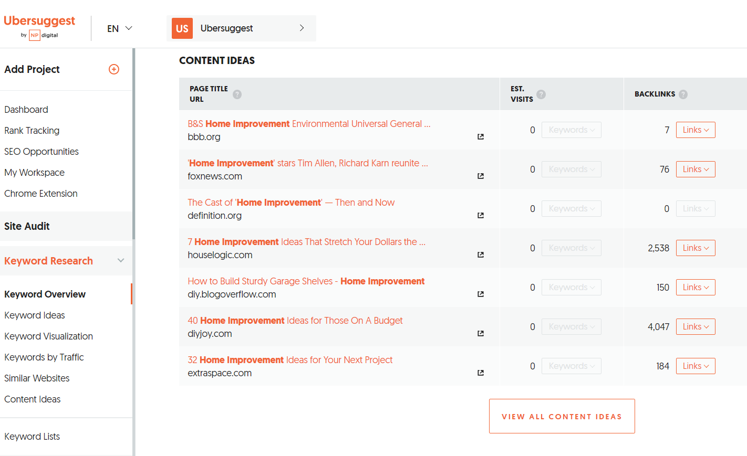Expand Keywords dropdown for foxnews.com row
This screenshot has width=747, height=456.
[572, 169]
